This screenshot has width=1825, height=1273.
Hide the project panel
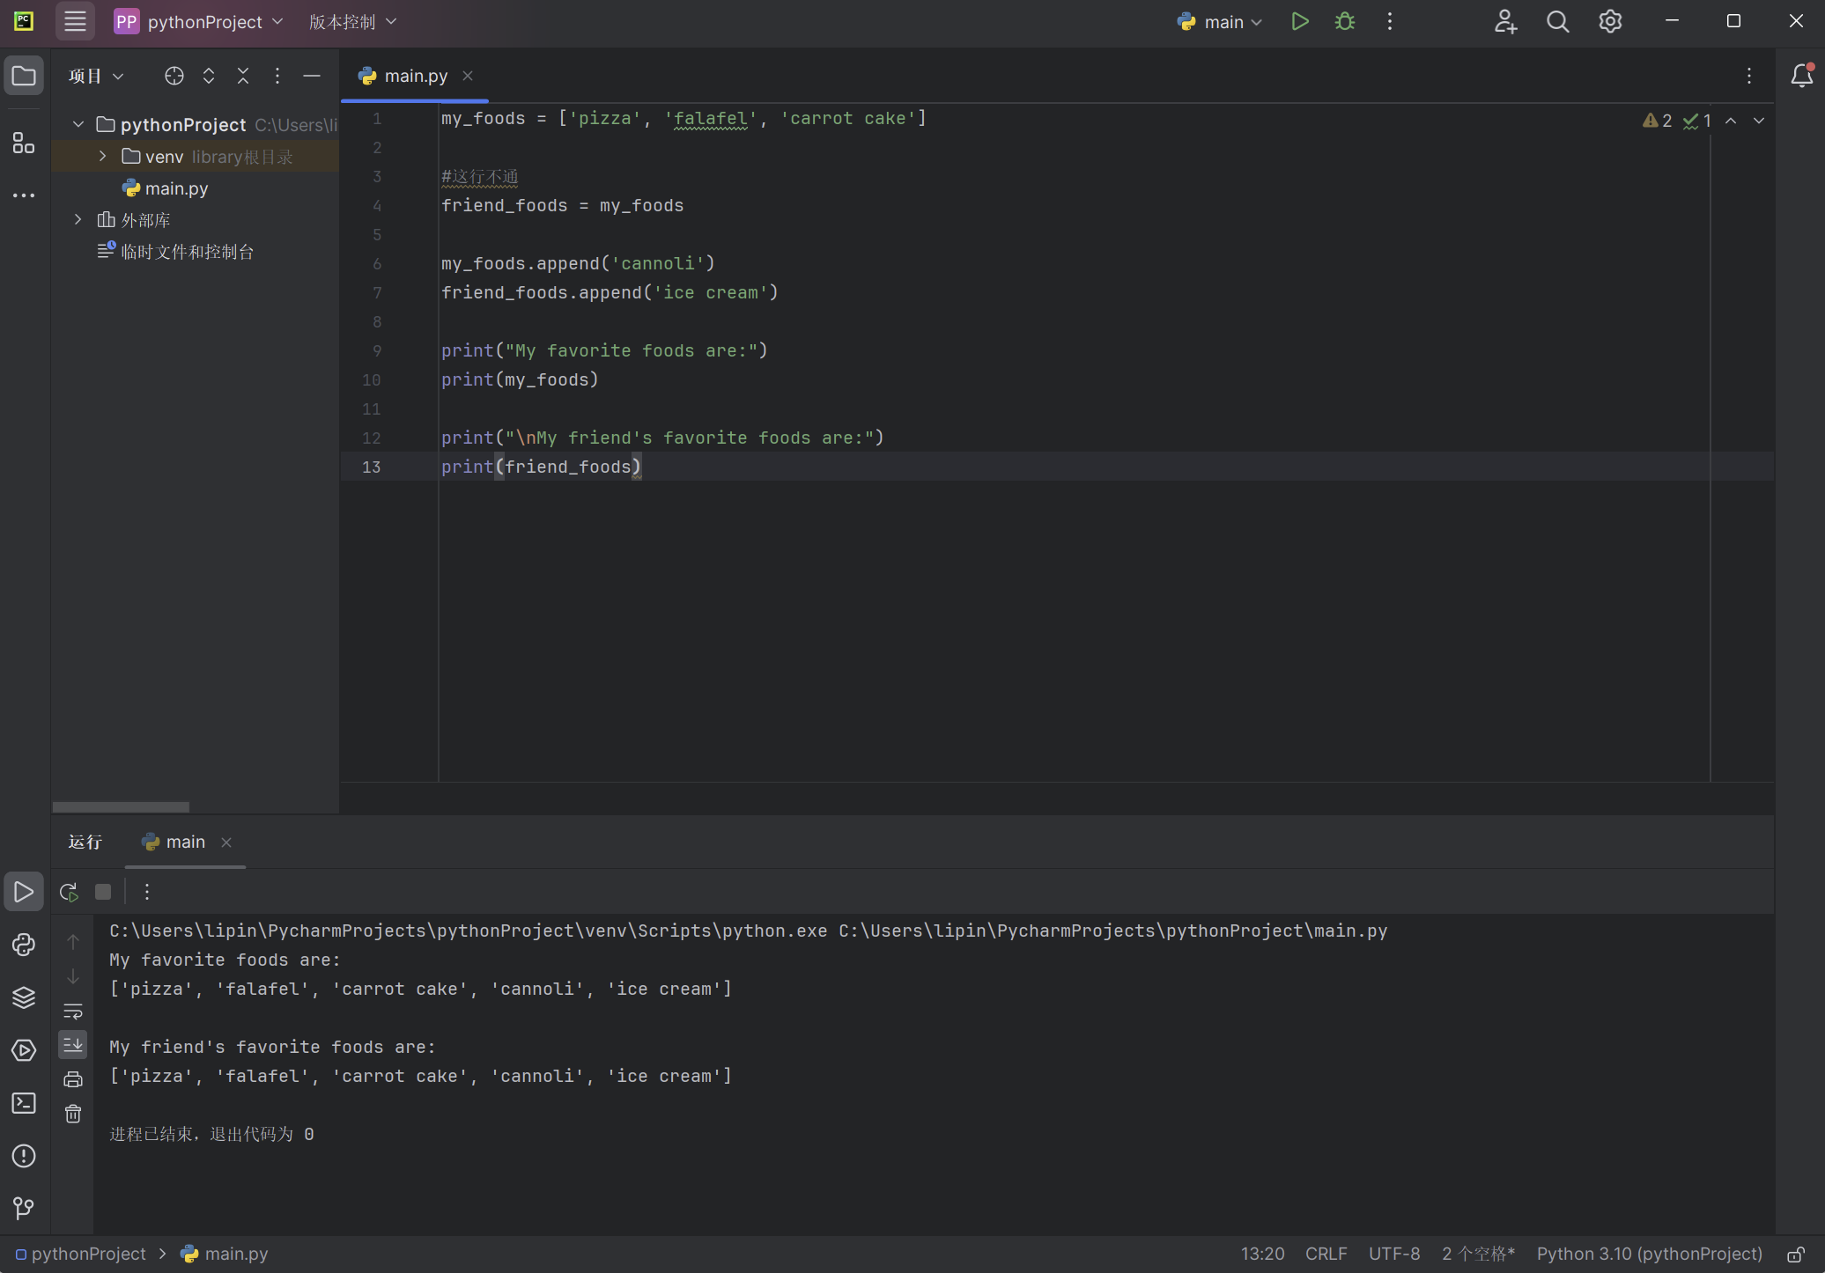[311, 76]
